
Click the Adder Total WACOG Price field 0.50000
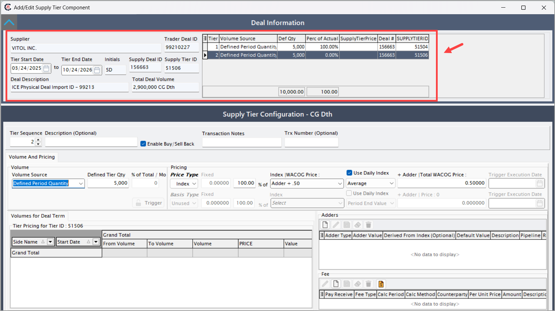[x=442, y=183]
